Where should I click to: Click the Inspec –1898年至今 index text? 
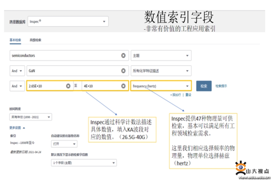(x=22, y=142)
